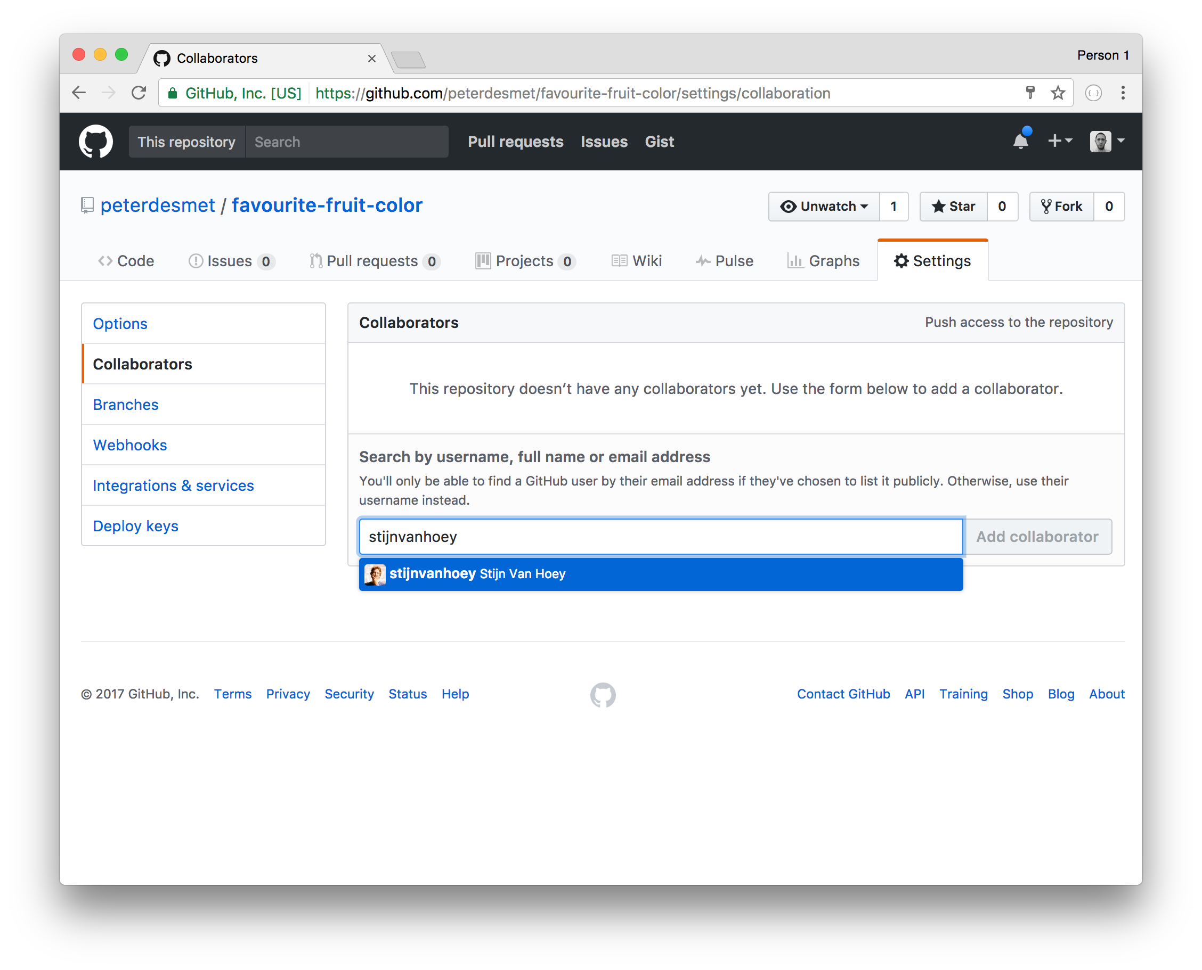Viewport: 1202px width, 970px height.
Task: Open Integrations & services settings
Action: [x=172, y=485]
